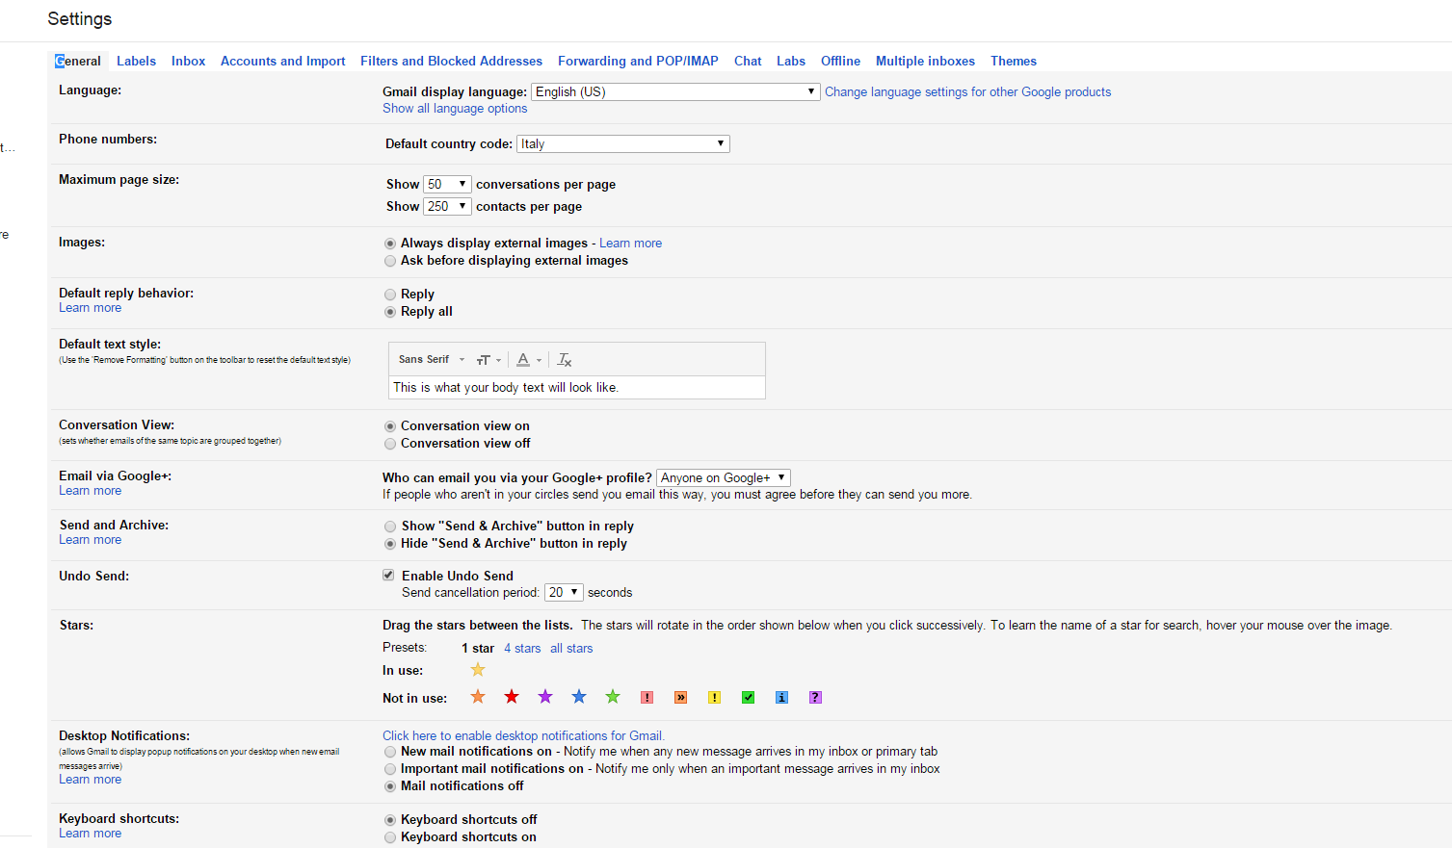Open Send cancellation period dropdown

(564, 593)
